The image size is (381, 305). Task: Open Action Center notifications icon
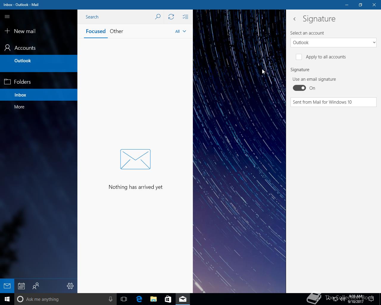pyautogui.click(x=371, y=299)
